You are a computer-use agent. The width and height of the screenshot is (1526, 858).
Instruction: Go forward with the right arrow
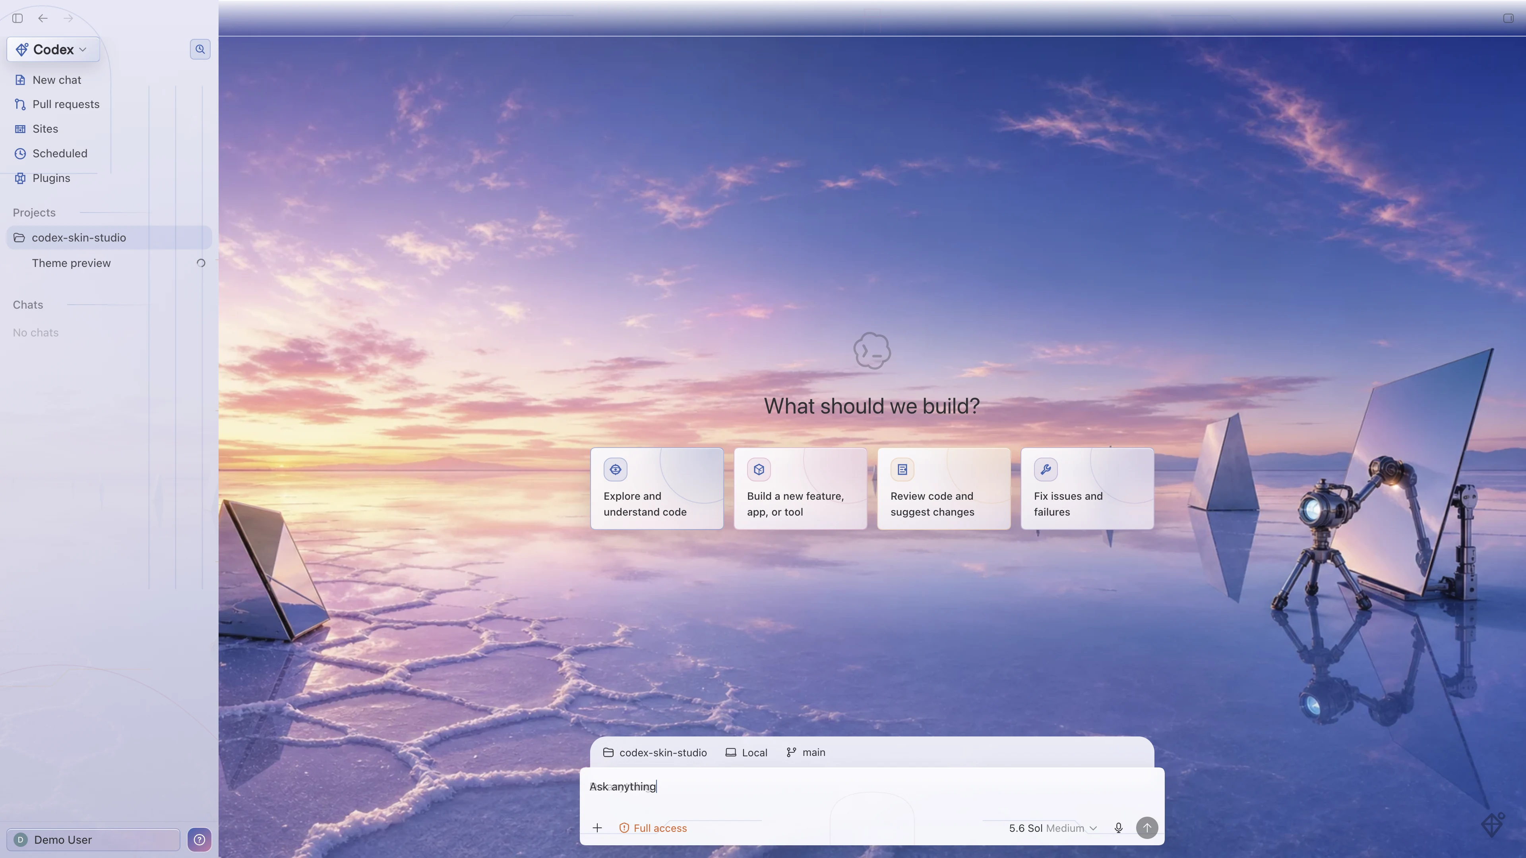[x=68, y=18]
